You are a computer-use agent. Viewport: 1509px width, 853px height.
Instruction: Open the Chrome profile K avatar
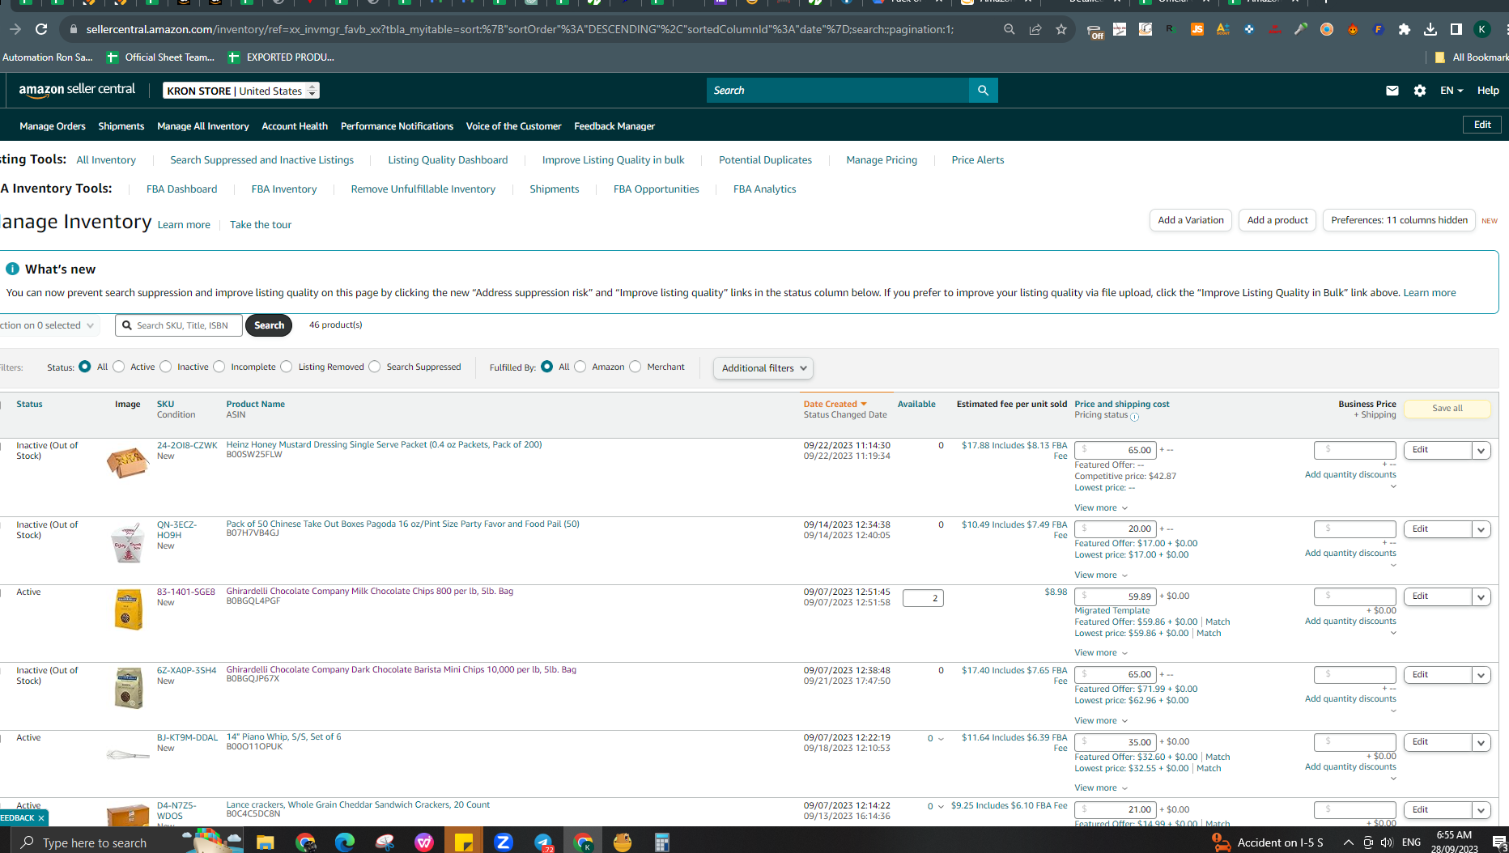1482,29
